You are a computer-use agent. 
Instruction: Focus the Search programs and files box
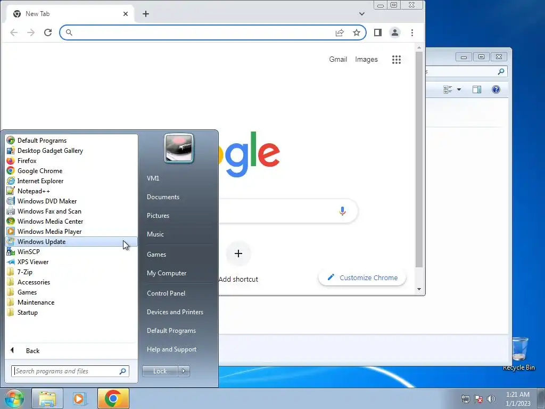point(70,371)
